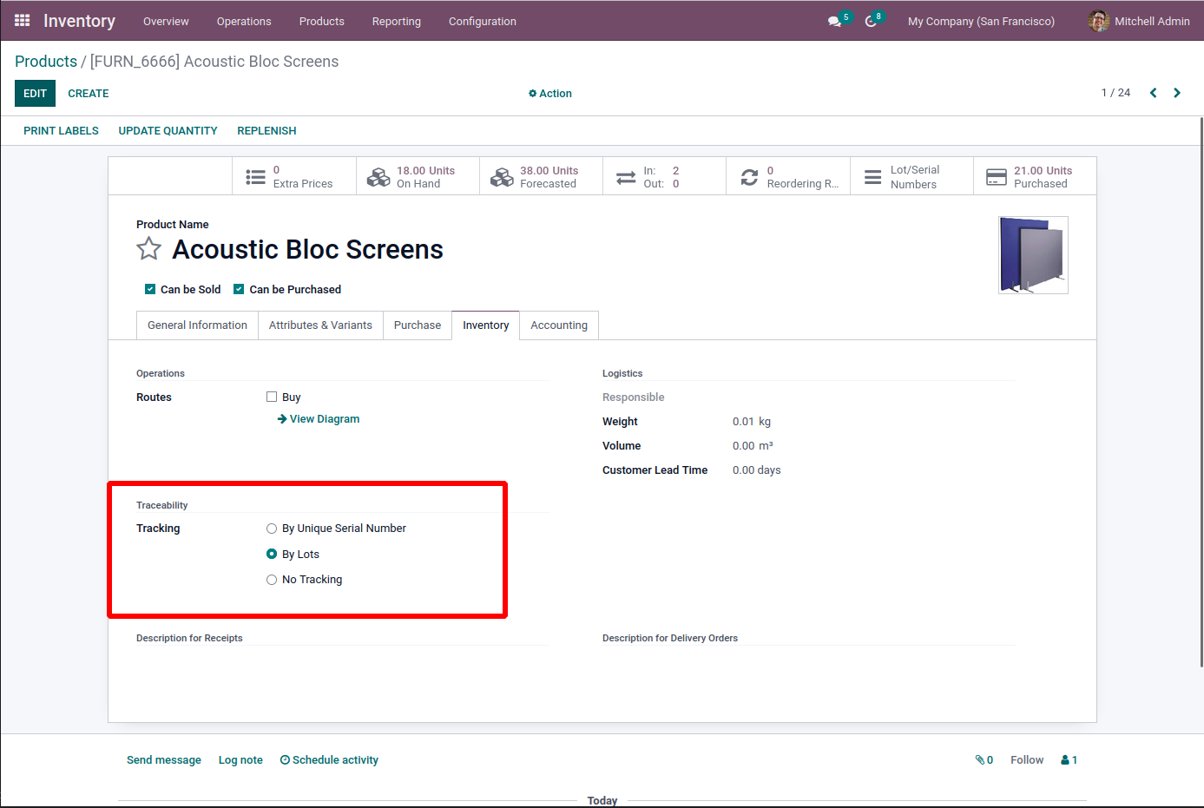Viewport: 1204px width, 808px height.
Task: Open the Configuration menu
Action: pyautogui.click(x=483, y=22)
